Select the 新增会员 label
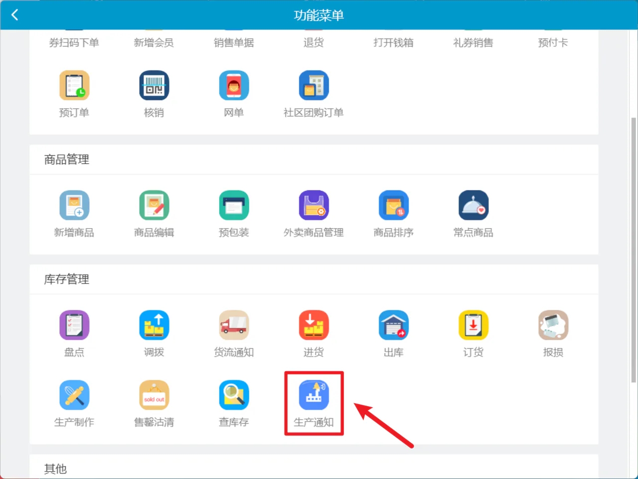Screen dimensions: 638x479 click(154, 43)
